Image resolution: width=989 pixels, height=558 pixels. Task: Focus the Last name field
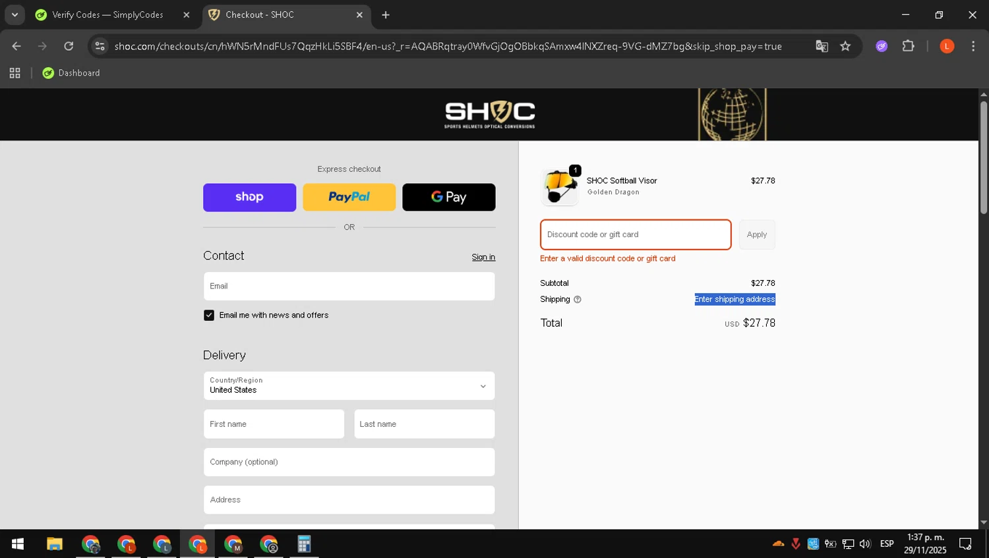(424, 424)
